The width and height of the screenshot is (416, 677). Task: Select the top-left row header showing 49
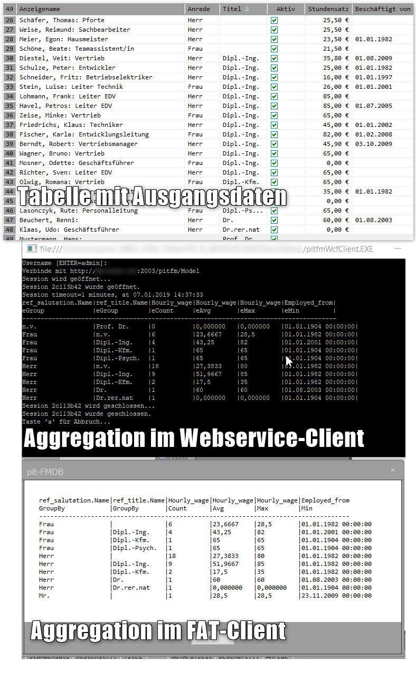click(x=10, y=9)
